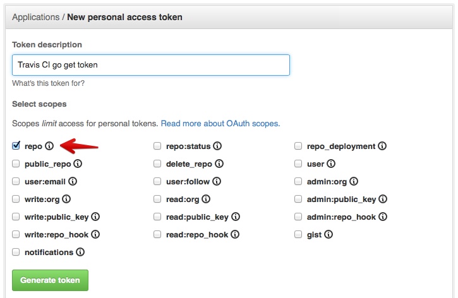Open info icon next to repo_deployment

pos(382,146)
